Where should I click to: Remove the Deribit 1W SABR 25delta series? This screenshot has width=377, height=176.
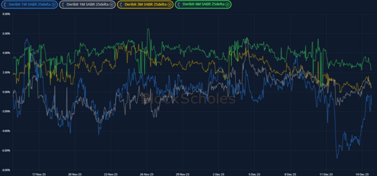[x=53, y=4]
